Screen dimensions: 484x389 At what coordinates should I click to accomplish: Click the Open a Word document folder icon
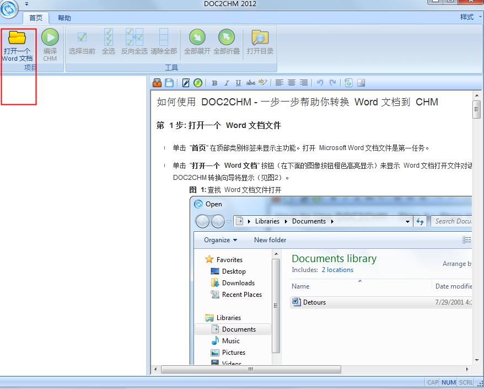tap(17, 38)
